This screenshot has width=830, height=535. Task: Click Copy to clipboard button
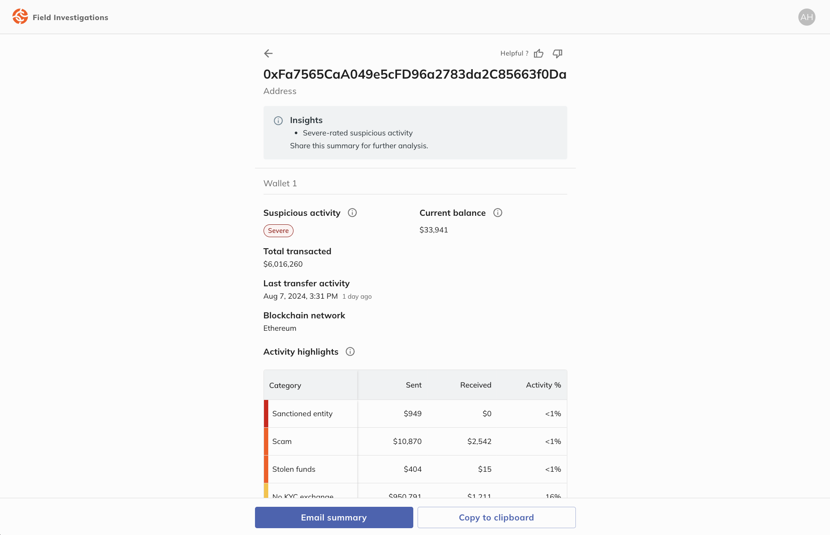coord(496,517)
